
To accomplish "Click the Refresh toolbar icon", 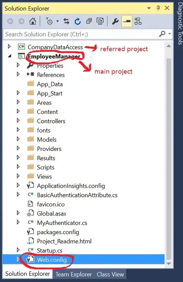I will (x=78, y=21).
